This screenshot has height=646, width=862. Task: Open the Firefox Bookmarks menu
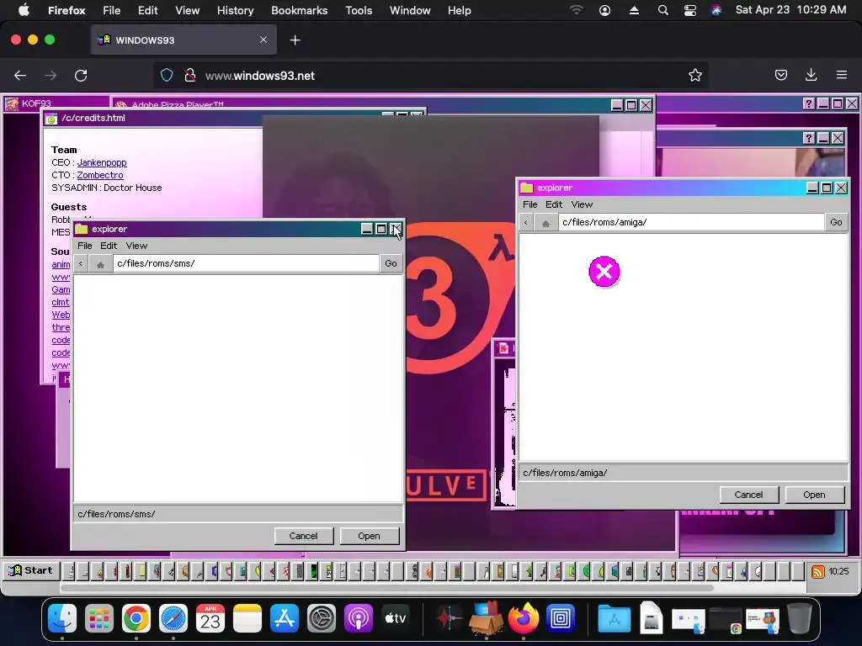(299, 10)
